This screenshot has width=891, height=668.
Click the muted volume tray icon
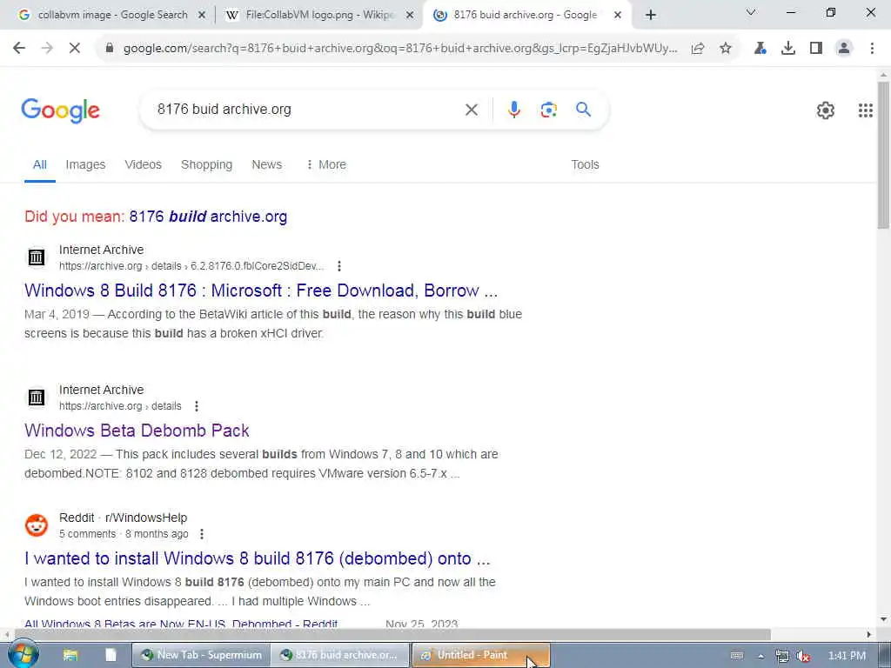[803, 656]
